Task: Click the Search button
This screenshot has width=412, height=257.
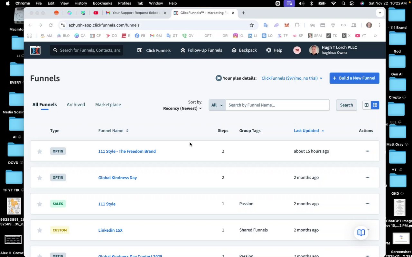Action: [x=346, y=105]
